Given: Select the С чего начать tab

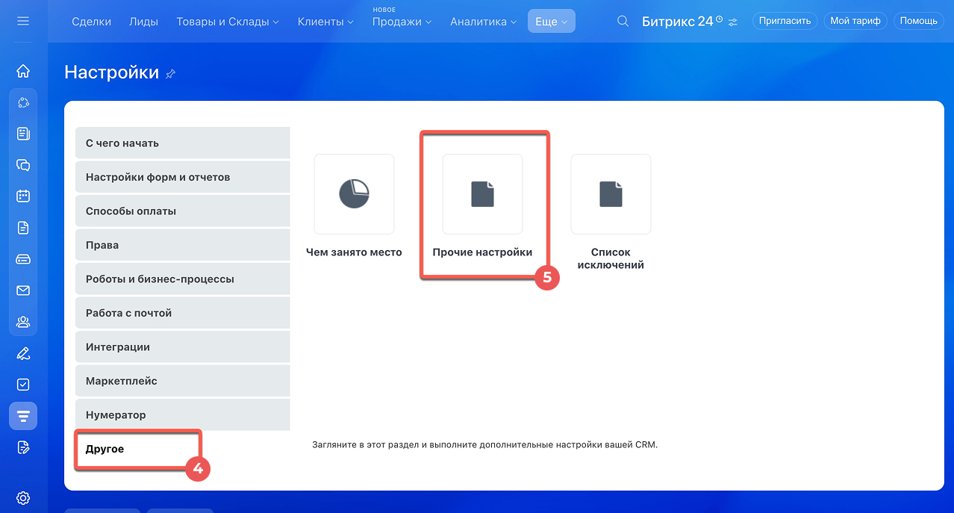Looking at the screenshot, I should (182, 143).
